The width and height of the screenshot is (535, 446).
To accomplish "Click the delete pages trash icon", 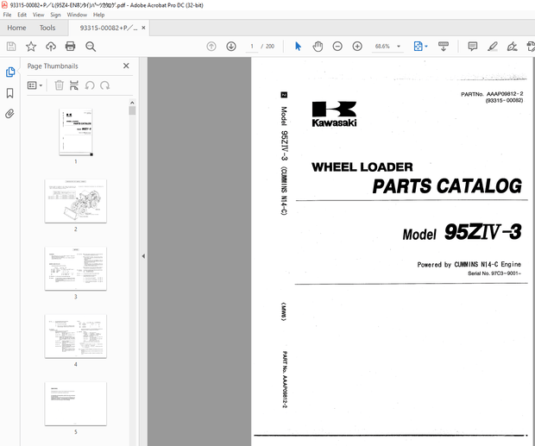I will tap(59, 85).
